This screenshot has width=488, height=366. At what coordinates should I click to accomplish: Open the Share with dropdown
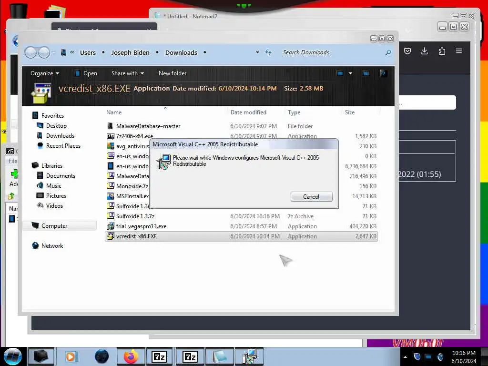tap(128, 73)
